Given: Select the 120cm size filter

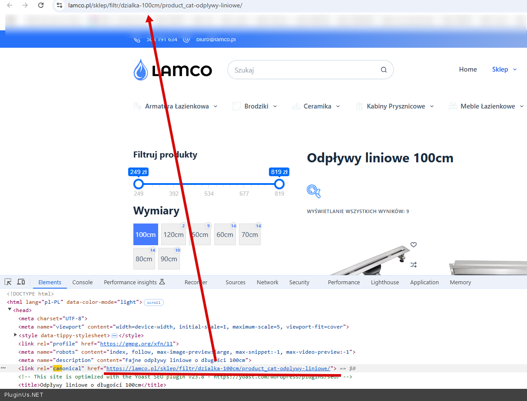Looking at the screenshot, I should click(x=173, y=235).
